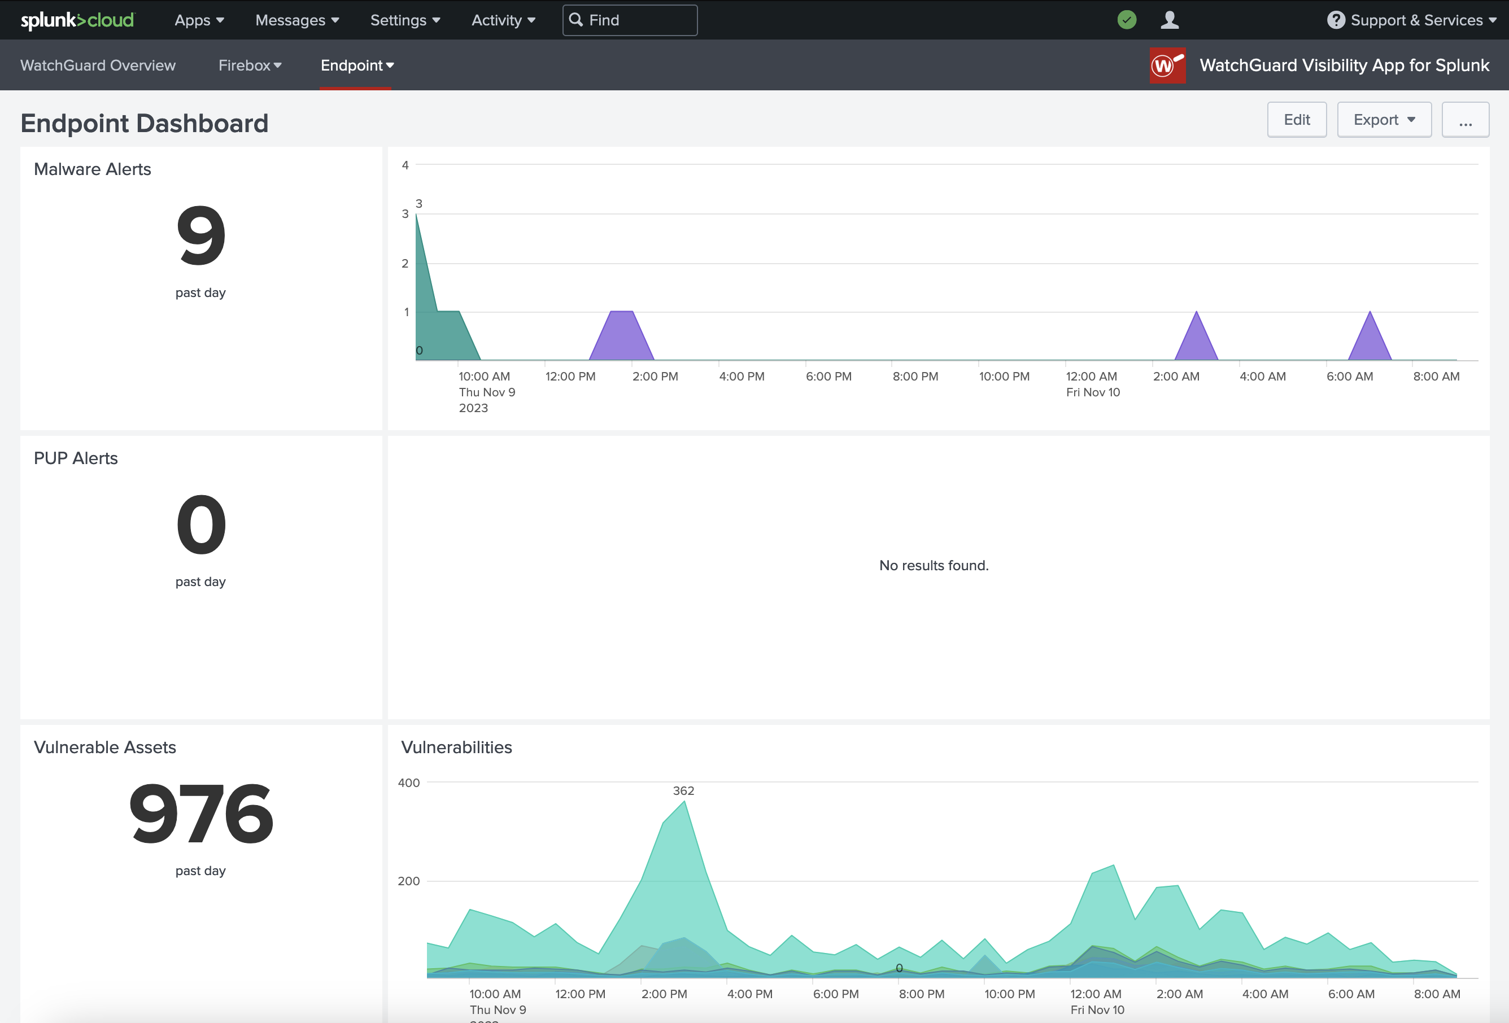Click the Edit button

click(1297, 120)
